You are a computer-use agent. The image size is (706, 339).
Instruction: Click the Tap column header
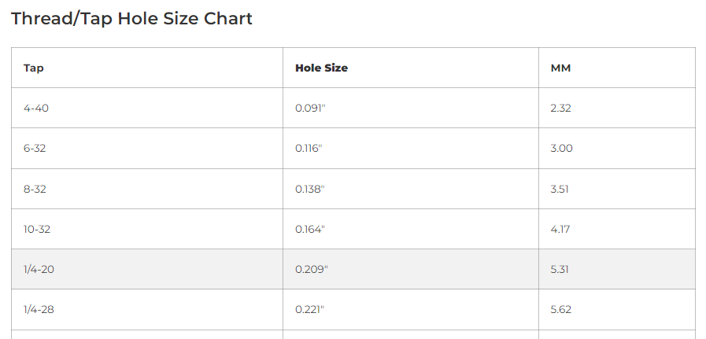(34, 68)
